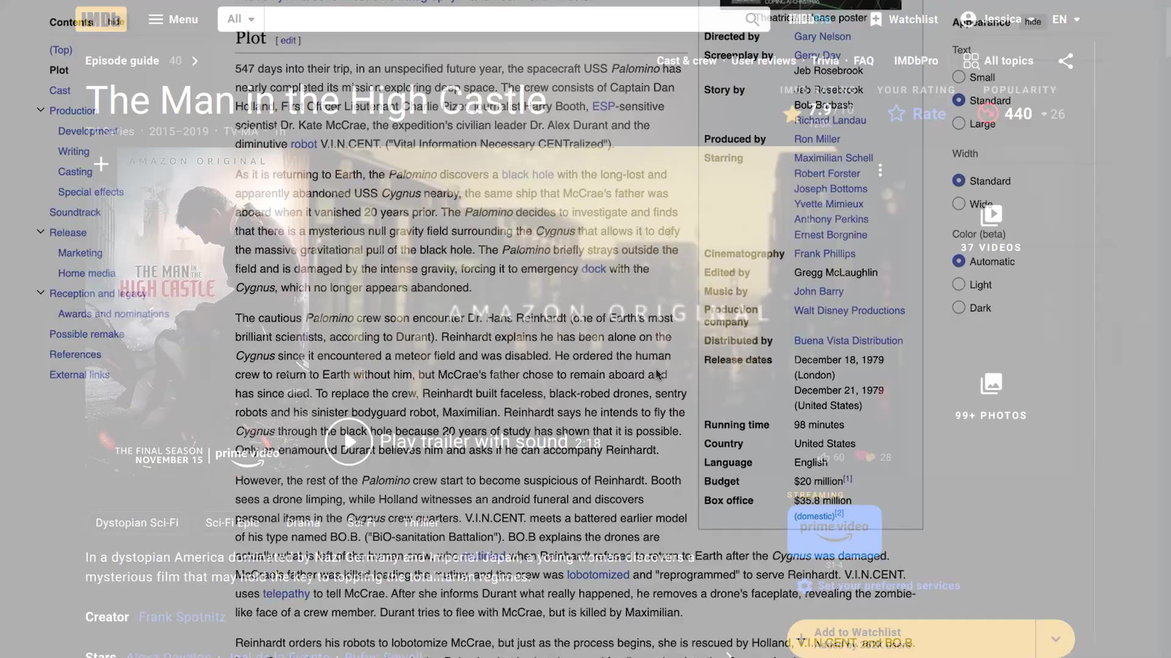The image size is (1171, 658).
Task: Click the share icon
Action: [1065, 61]
